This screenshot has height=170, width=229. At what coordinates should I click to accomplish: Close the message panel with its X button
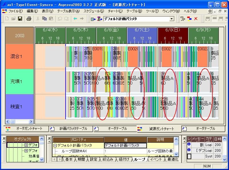pos(184,138)
